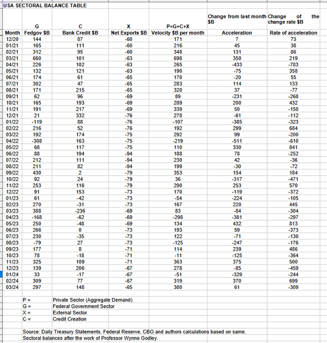The image size is (327, 343).
Task: Click the 'Rate of acceleration' header cell
Action: click(x=293, y=33)
